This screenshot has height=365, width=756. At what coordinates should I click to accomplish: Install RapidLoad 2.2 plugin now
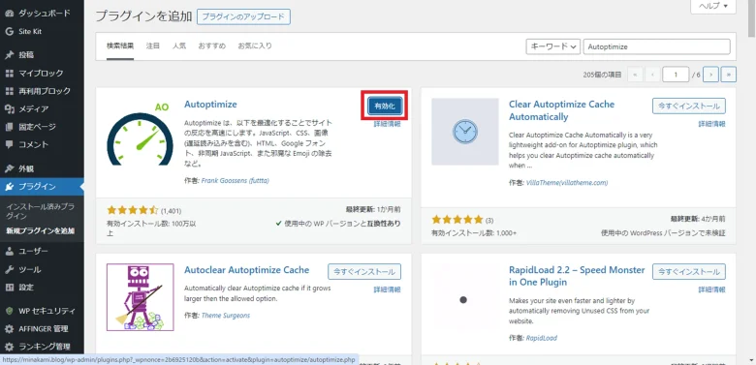pyautogui.click(x=689, y=272)
